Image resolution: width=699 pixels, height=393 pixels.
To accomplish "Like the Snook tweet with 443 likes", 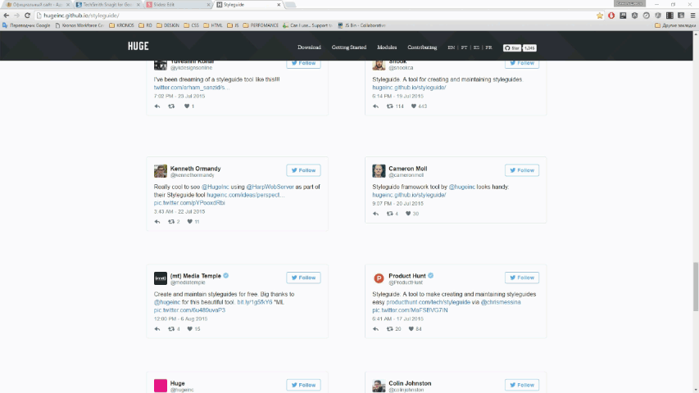I will point(414,106).
